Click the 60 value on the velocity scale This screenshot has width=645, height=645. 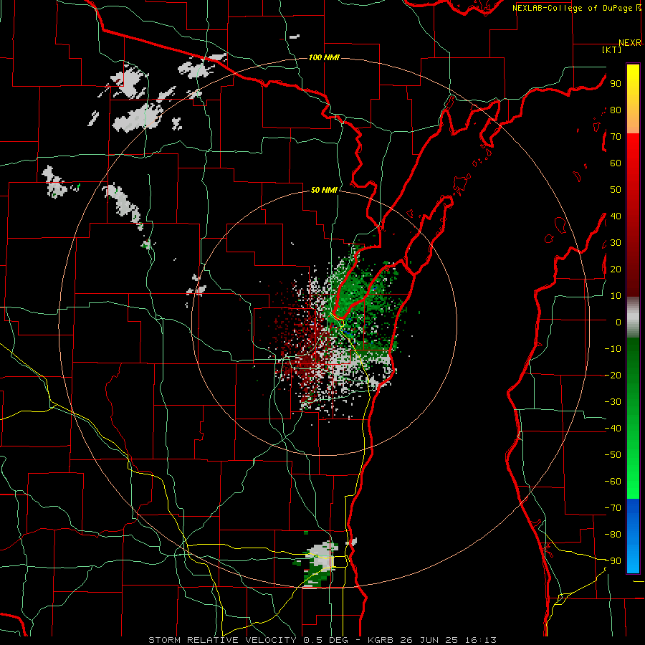pos(616,163)
